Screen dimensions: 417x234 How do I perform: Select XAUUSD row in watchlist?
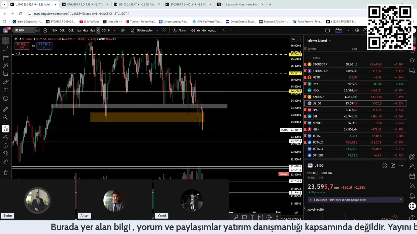click(x=355, y=97)
